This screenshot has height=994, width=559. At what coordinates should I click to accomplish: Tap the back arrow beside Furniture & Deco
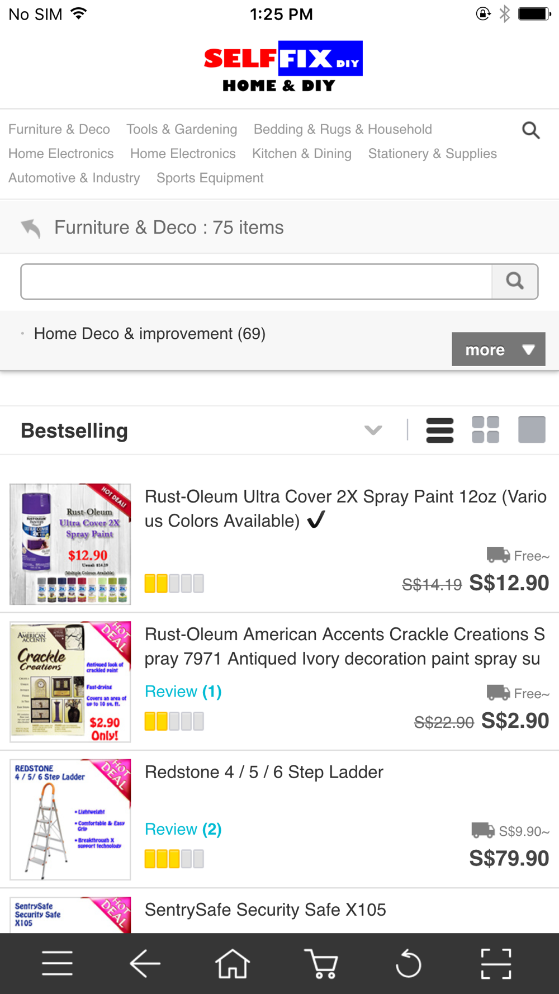point(31,228)
